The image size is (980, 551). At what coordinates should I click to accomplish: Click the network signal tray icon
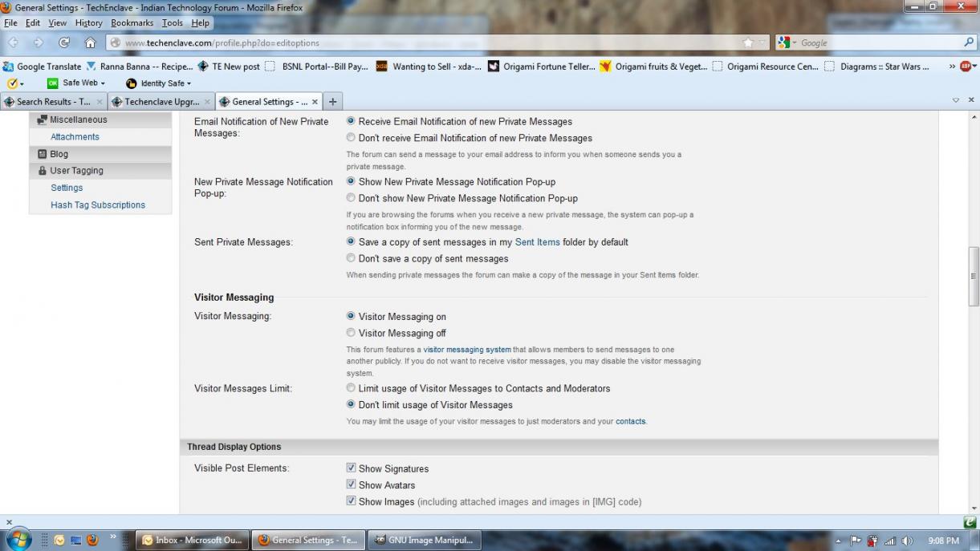[890, 541]
